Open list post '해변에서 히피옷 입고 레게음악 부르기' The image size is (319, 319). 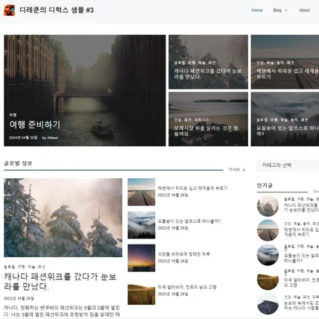click(192, 188)
